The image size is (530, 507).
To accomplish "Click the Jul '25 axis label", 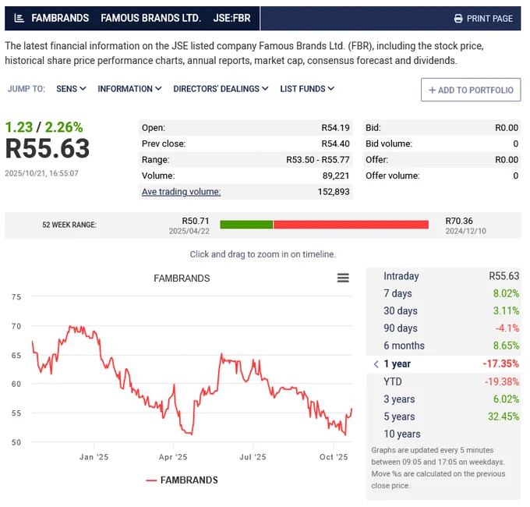I will coord(253,457).
